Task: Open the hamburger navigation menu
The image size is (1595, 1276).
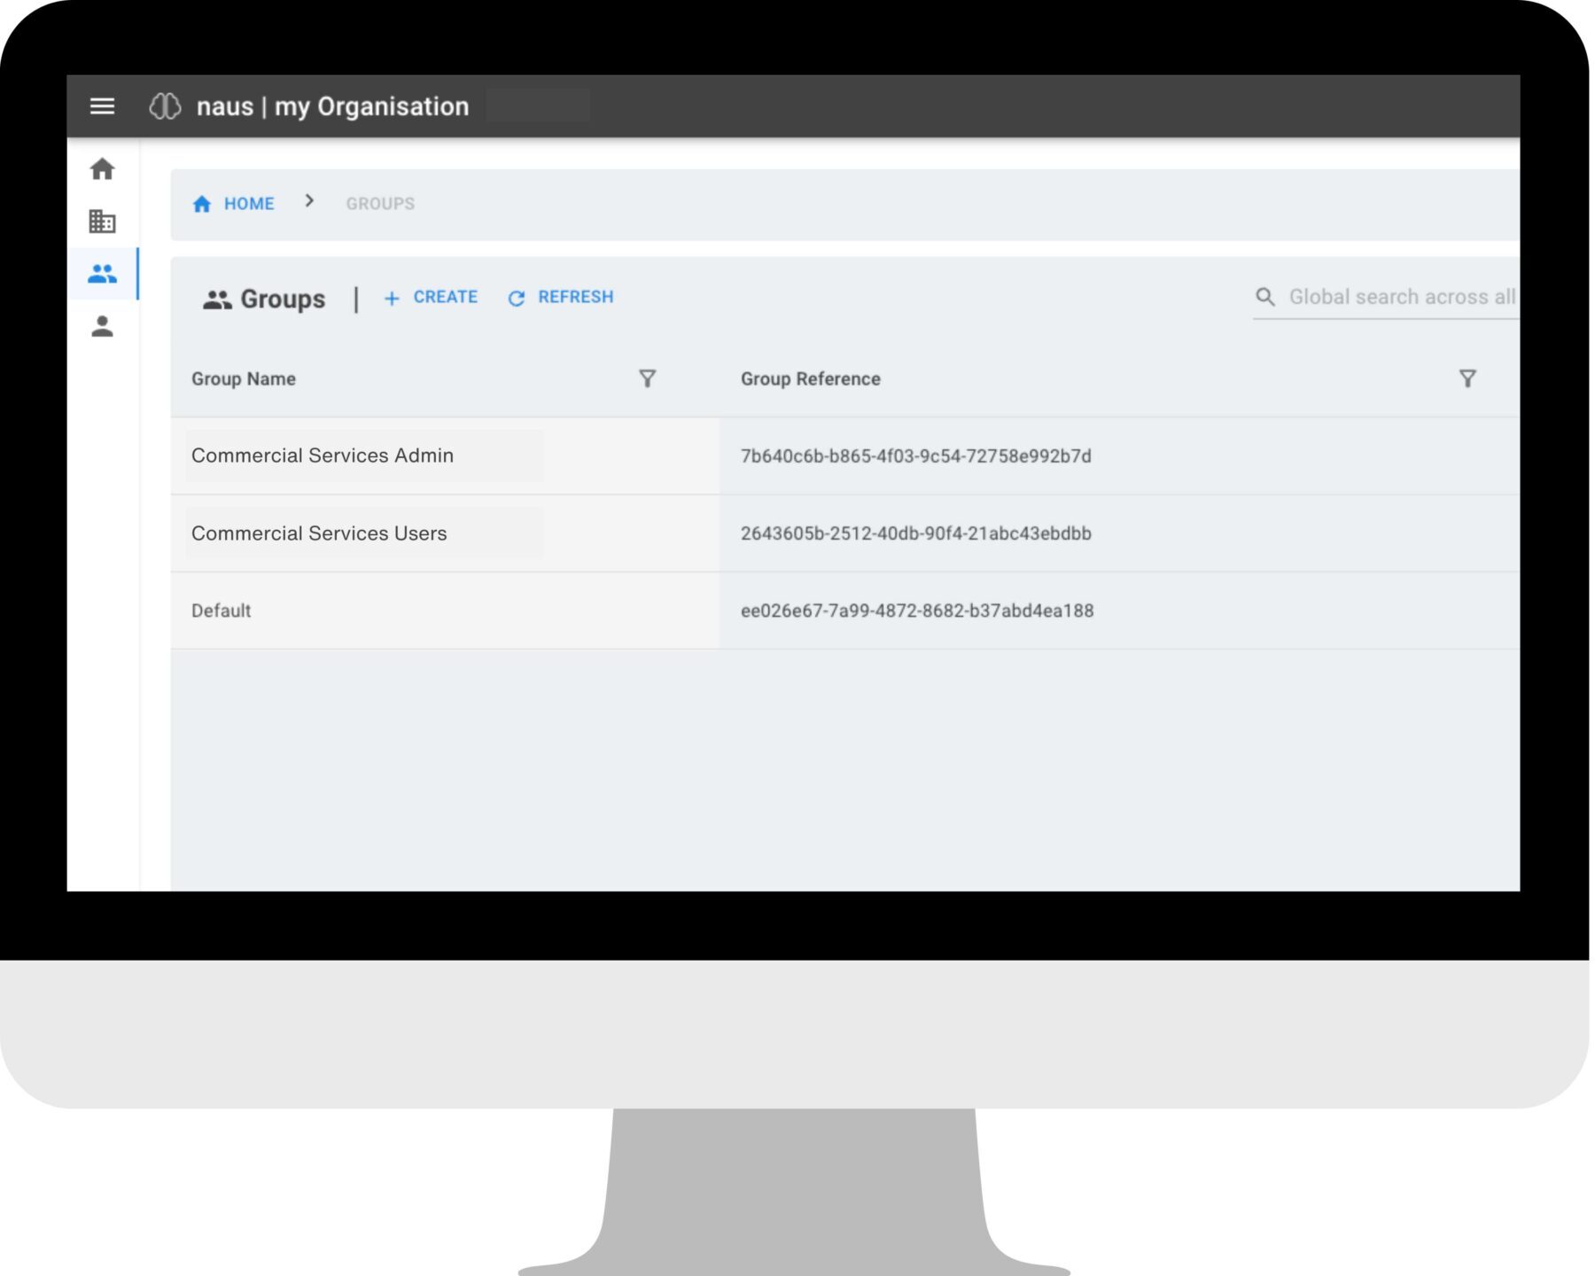Action: point(102,106)
